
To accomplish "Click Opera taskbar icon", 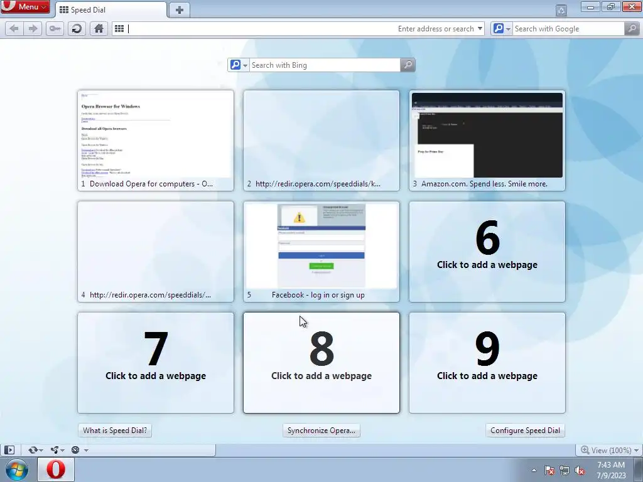I will tap(56, 469).
